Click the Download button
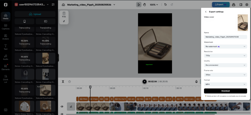The width and height of the screenshot is (251, 115). (x=225, y=91)
